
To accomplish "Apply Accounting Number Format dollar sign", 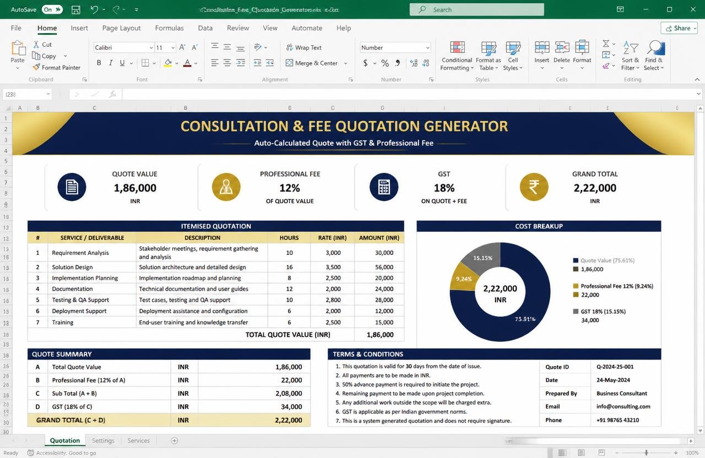I will tap(365, 63).
